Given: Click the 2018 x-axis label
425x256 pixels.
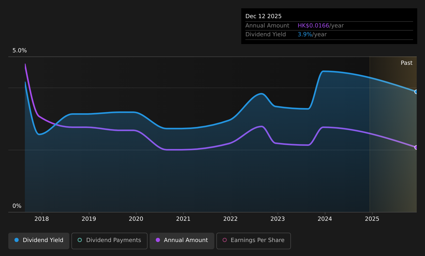Looking at the screenshot, I should click(42, 219).
